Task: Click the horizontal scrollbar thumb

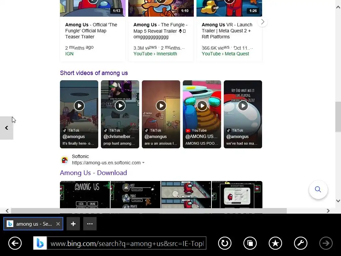Action: pyautogui.click(x=149, y=211)
